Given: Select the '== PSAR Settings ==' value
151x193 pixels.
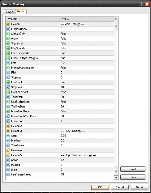Looking at the screenshot, I should tap(73, 131).
